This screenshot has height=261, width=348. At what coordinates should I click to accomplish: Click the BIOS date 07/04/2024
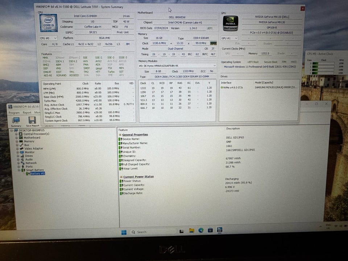(x=161, y=28)
